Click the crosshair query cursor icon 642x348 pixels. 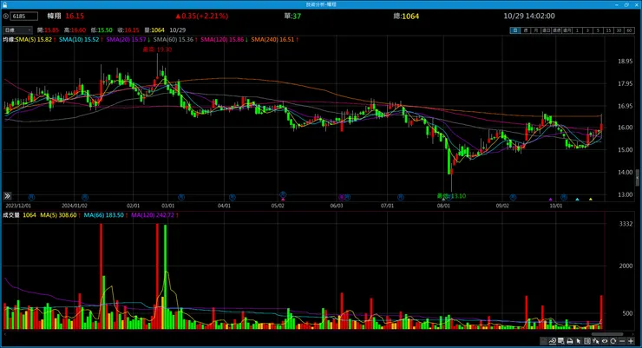tap(596, 341)
